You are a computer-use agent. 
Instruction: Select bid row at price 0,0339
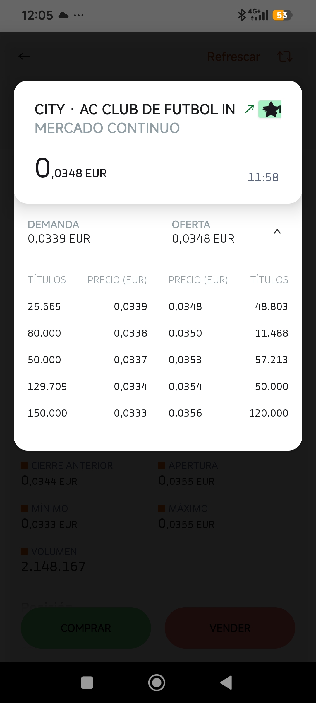click(87, 306)
